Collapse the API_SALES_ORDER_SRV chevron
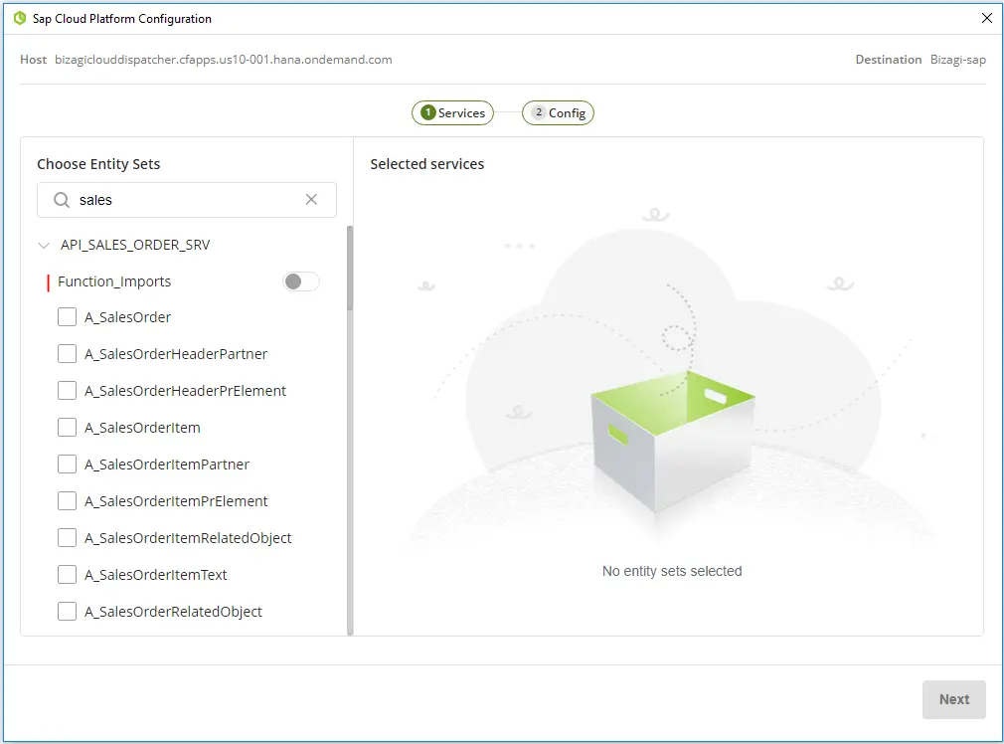 tap(44, 245)
